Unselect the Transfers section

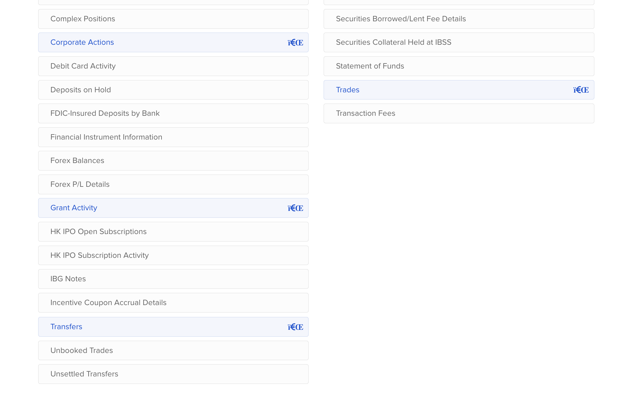tap(66, 327)
